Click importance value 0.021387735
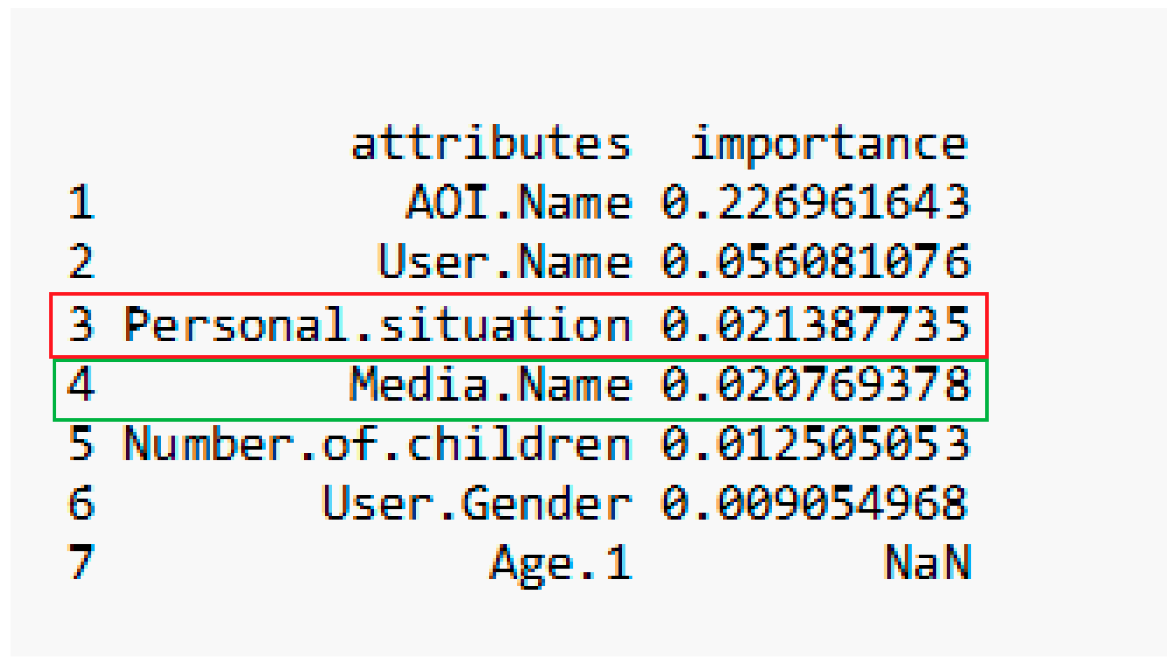This screenshot has height=667, width=1176. 815,324
